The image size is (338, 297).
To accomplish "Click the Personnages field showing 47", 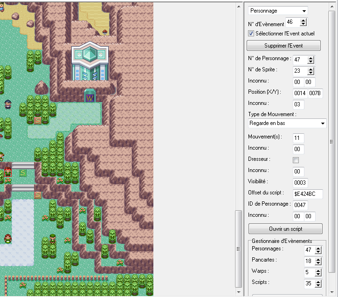I will 310,250.
